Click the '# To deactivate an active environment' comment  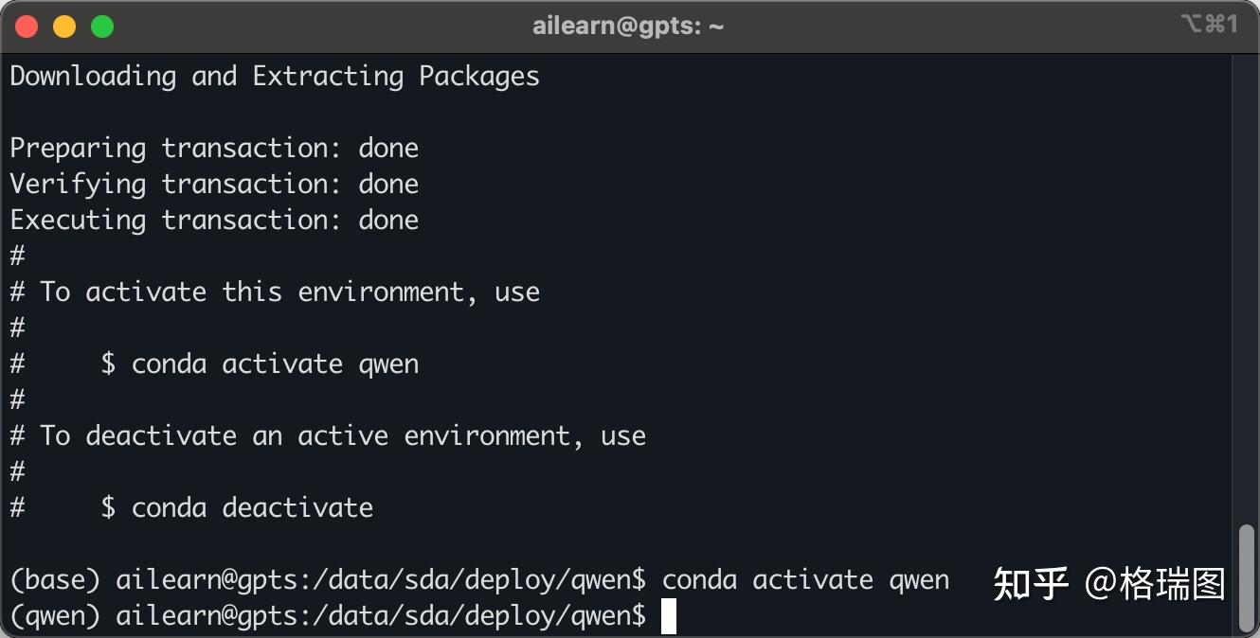click(328, 435)
